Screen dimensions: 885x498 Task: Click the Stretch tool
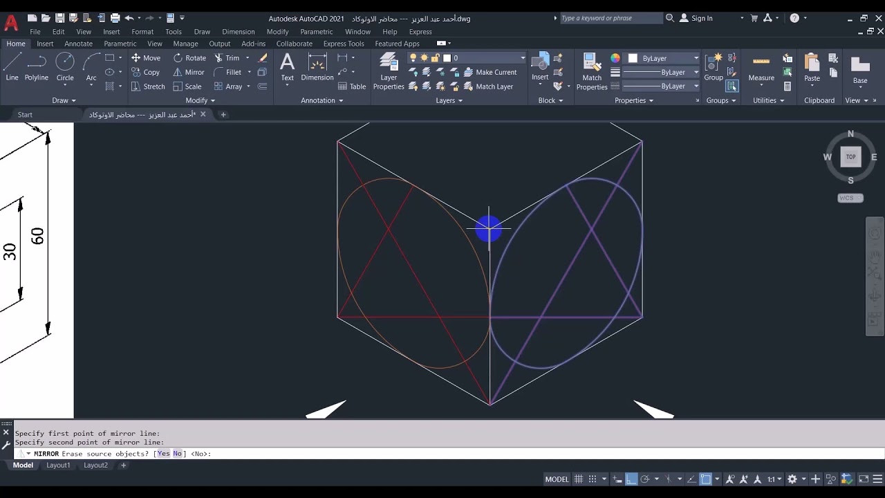pos(148,86)
